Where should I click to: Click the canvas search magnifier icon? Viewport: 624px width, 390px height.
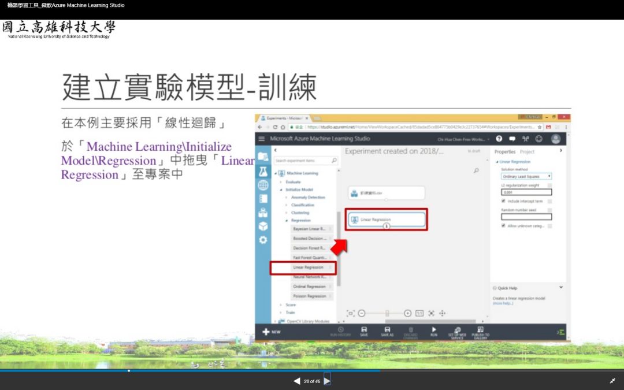pos(476,170)
